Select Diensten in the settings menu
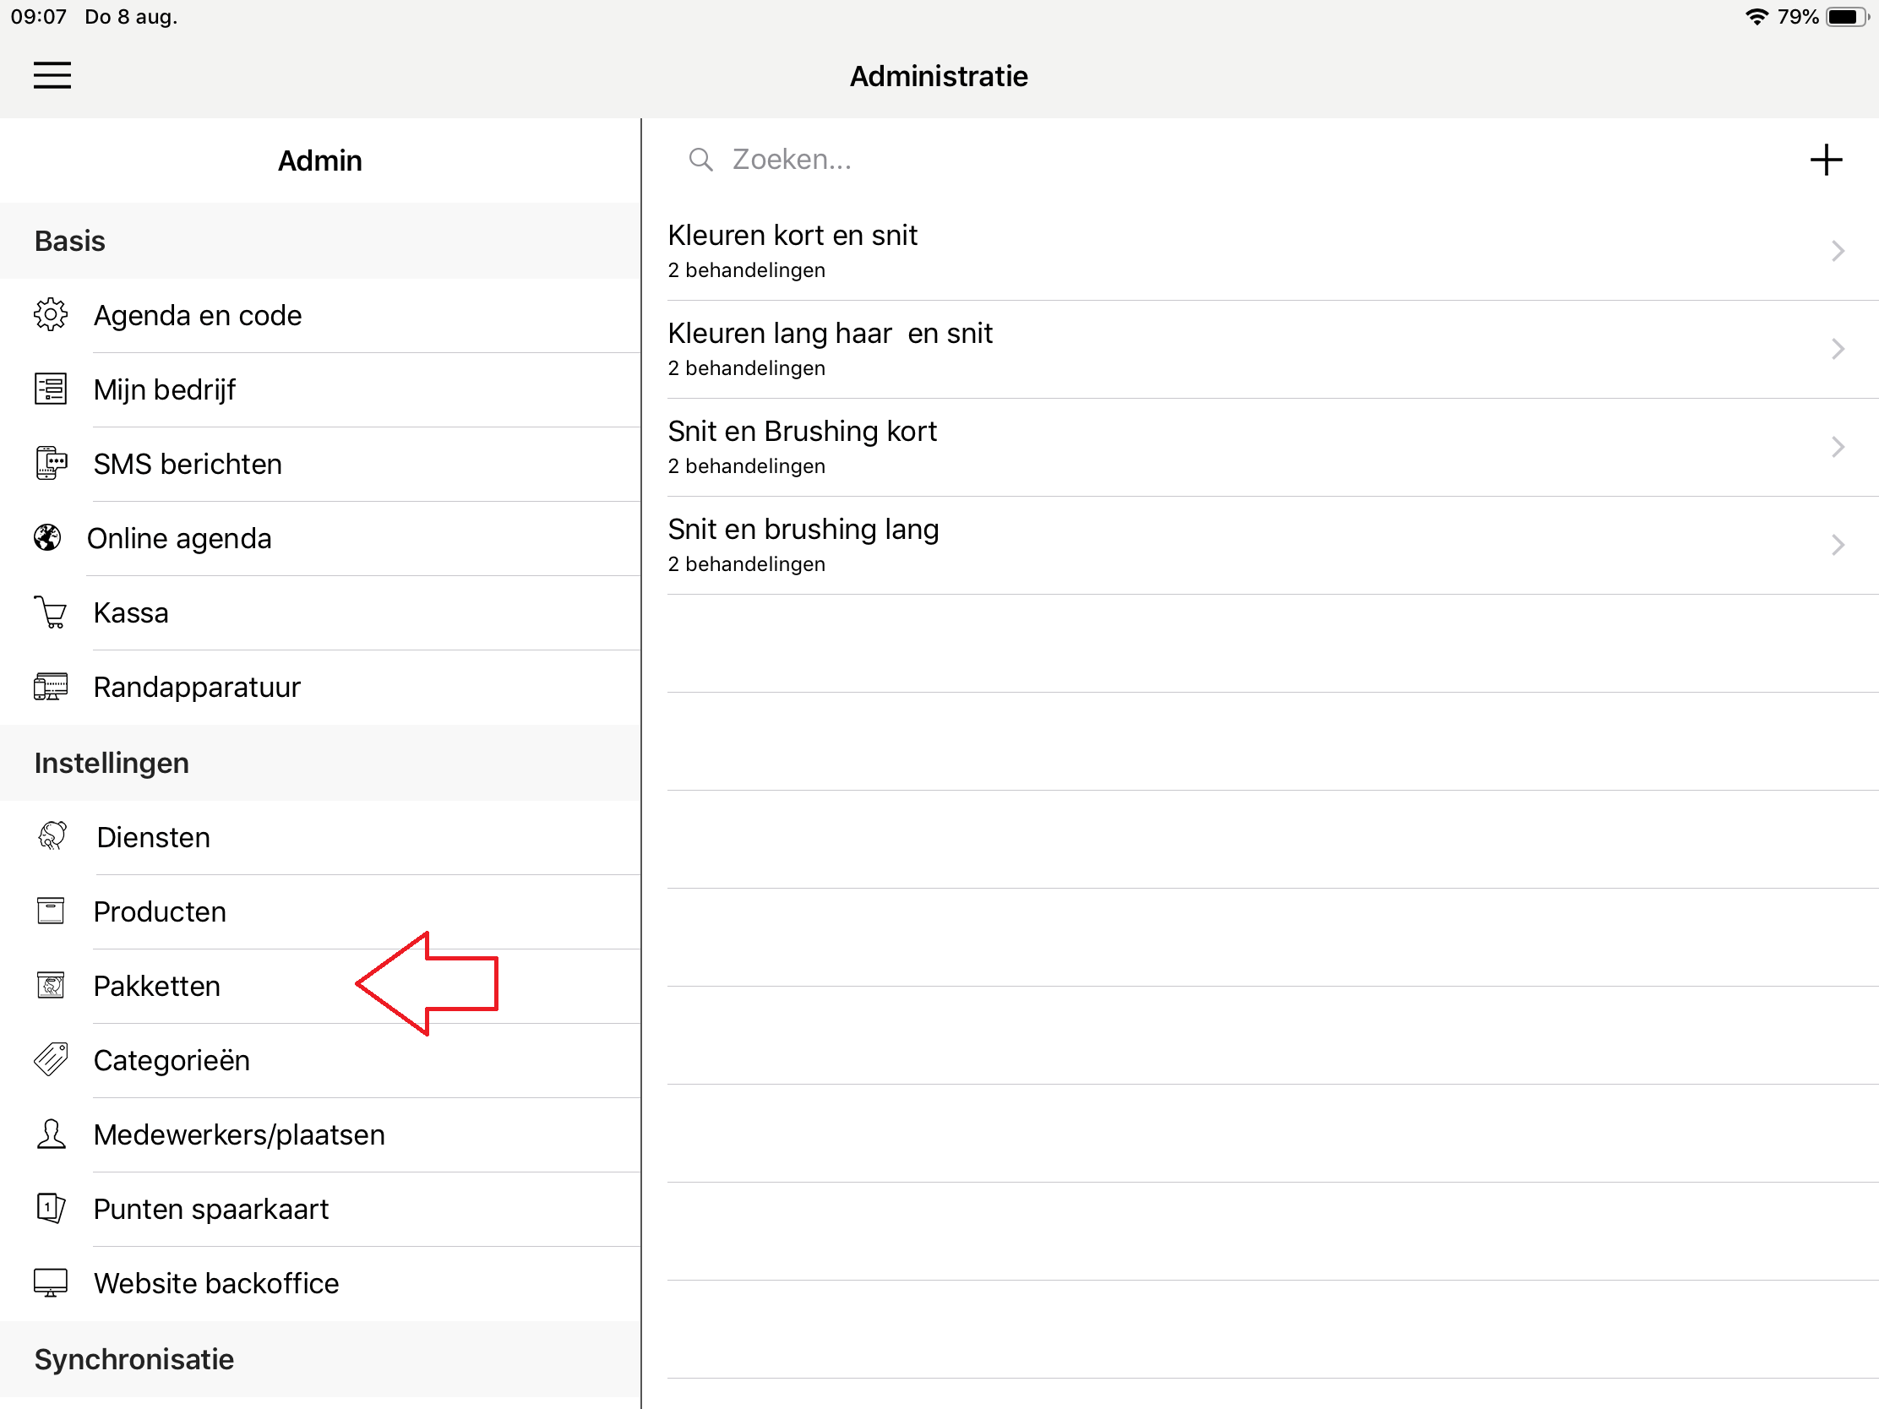Screen dimensions: 1879x1409 [x=153, y=837]
